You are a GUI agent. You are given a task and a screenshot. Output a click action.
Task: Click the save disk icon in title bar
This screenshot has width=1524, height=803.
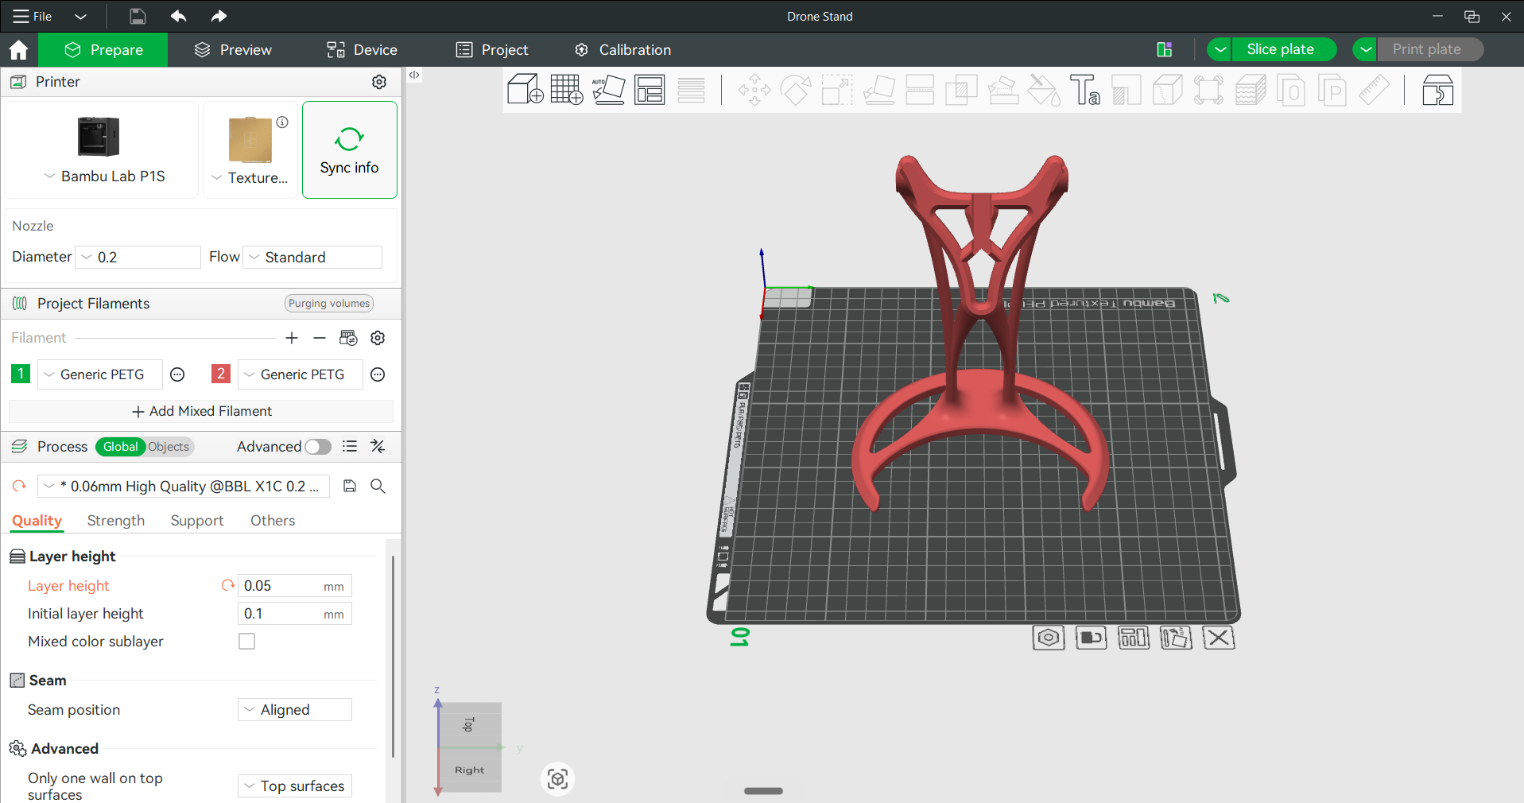pos(138,16)
